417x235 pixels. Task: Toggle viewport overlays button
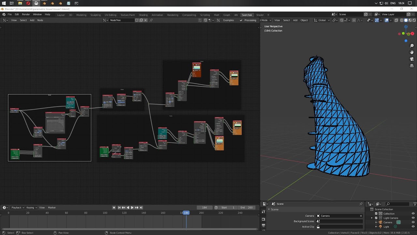point(386,20)
